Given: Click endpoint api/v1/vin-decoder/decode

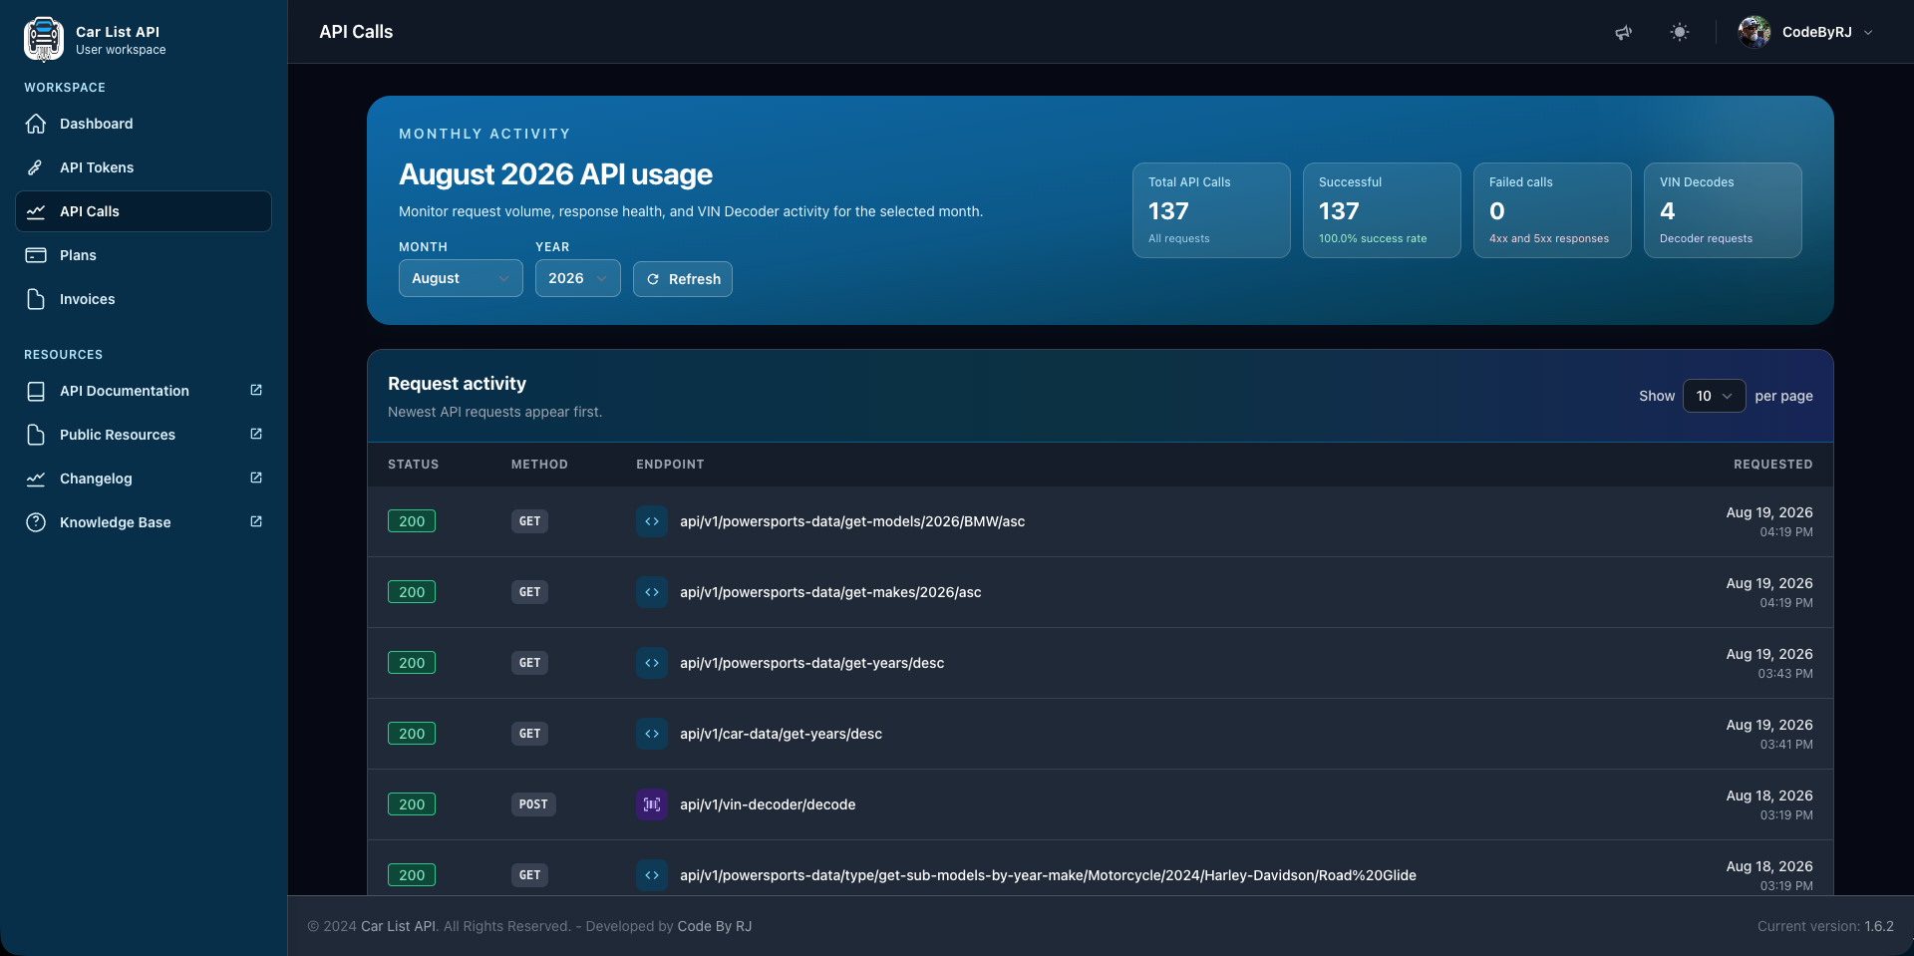Looking at the screenshot, I should (768, 804).
